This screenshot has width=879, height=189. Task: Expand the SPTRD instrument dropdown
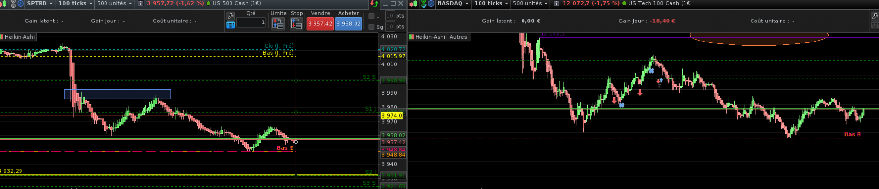point(40,3)
